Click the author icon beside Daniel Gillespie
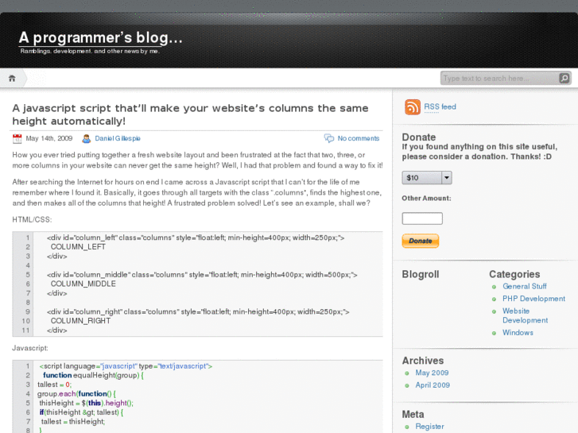Image resolution: width=578 pixels, height=433 pixels. (x=87, y=138)
